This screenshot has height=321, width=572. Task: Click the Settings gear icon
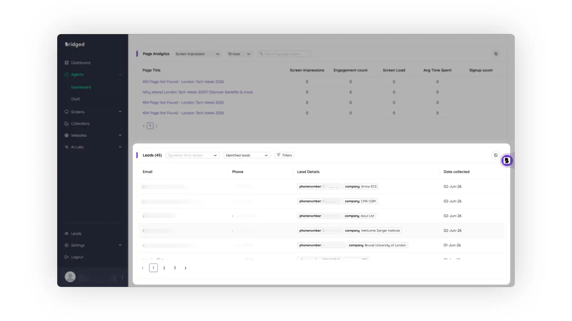point(66,245)
